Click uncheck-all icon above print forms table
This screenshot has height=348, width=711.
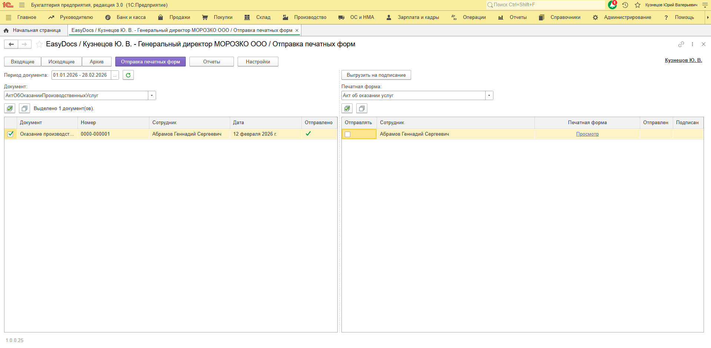pos(362,109)
